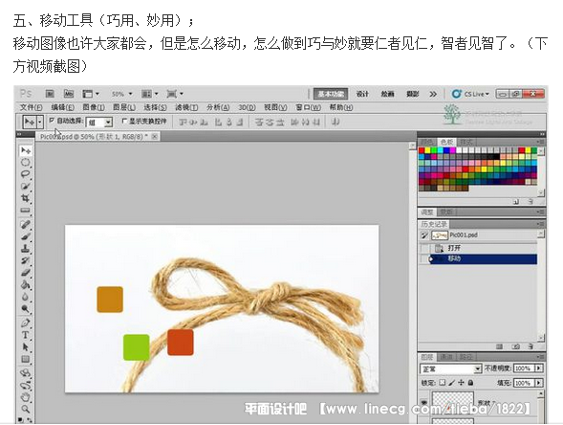Click the trash icon in History panel
Viewport: 563px width, 425px height.
point(531,347)
